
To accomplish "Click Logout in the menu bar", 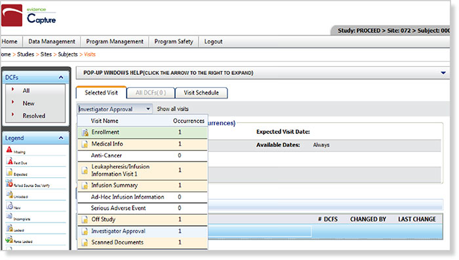I will tap(213, 41).
